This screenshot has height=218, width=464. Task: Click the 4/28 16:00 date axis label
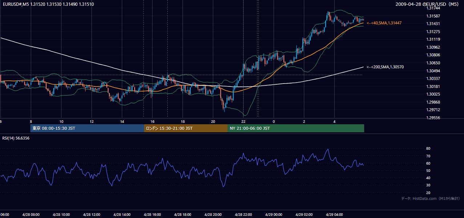152,214
